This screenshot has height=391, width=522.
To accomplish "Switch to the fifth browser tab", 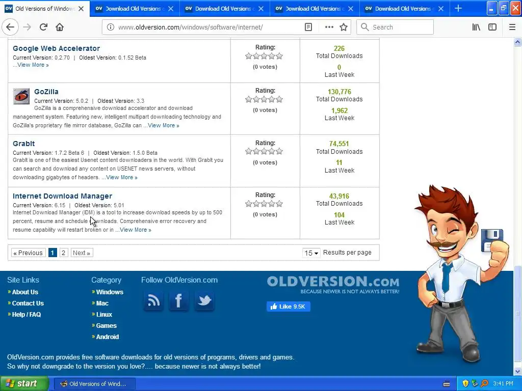I will (404, 9).
